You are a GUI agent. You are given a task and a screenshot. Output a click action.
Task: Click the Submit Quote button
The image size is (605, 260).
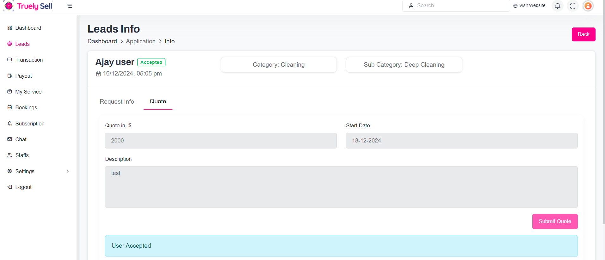tap(554, 221)
